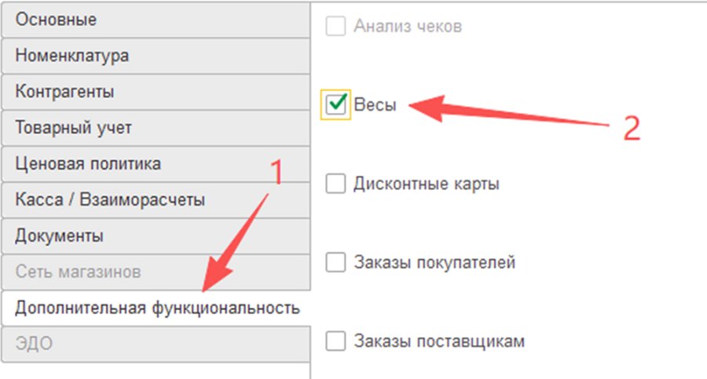Select the Контрагенты tab
Screen dimensions: 707x379
click(156, 92)
